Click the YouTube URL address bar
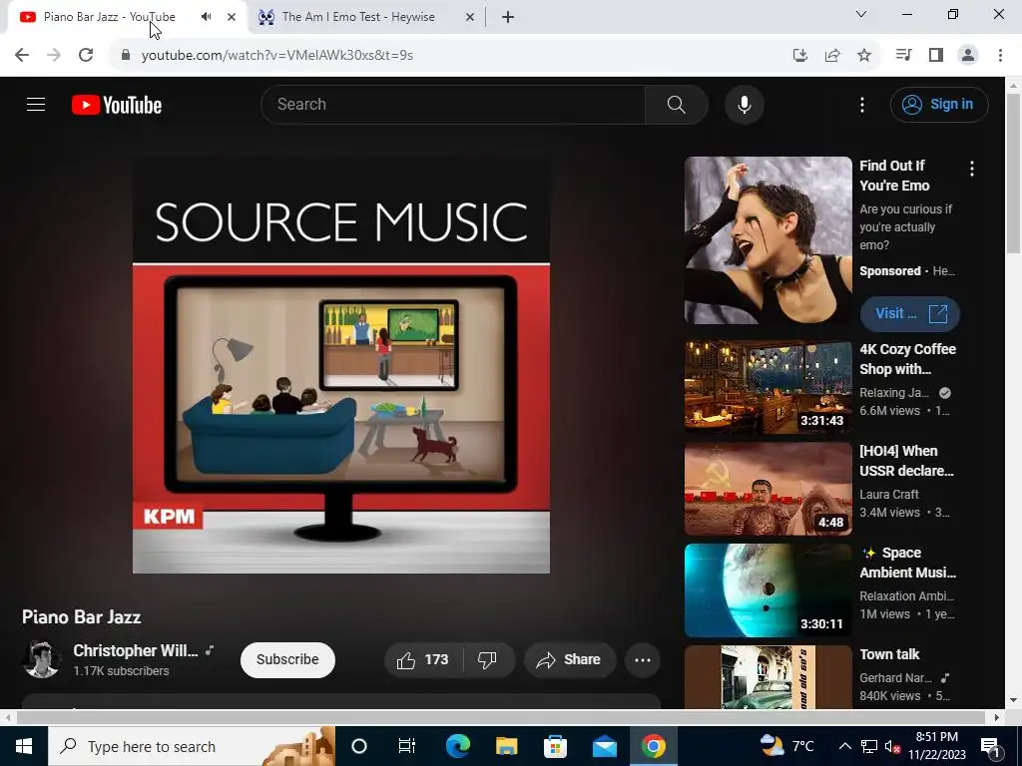 [277, 55]
